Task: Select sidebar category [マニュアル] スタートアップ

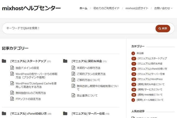Action: (152, 58)
